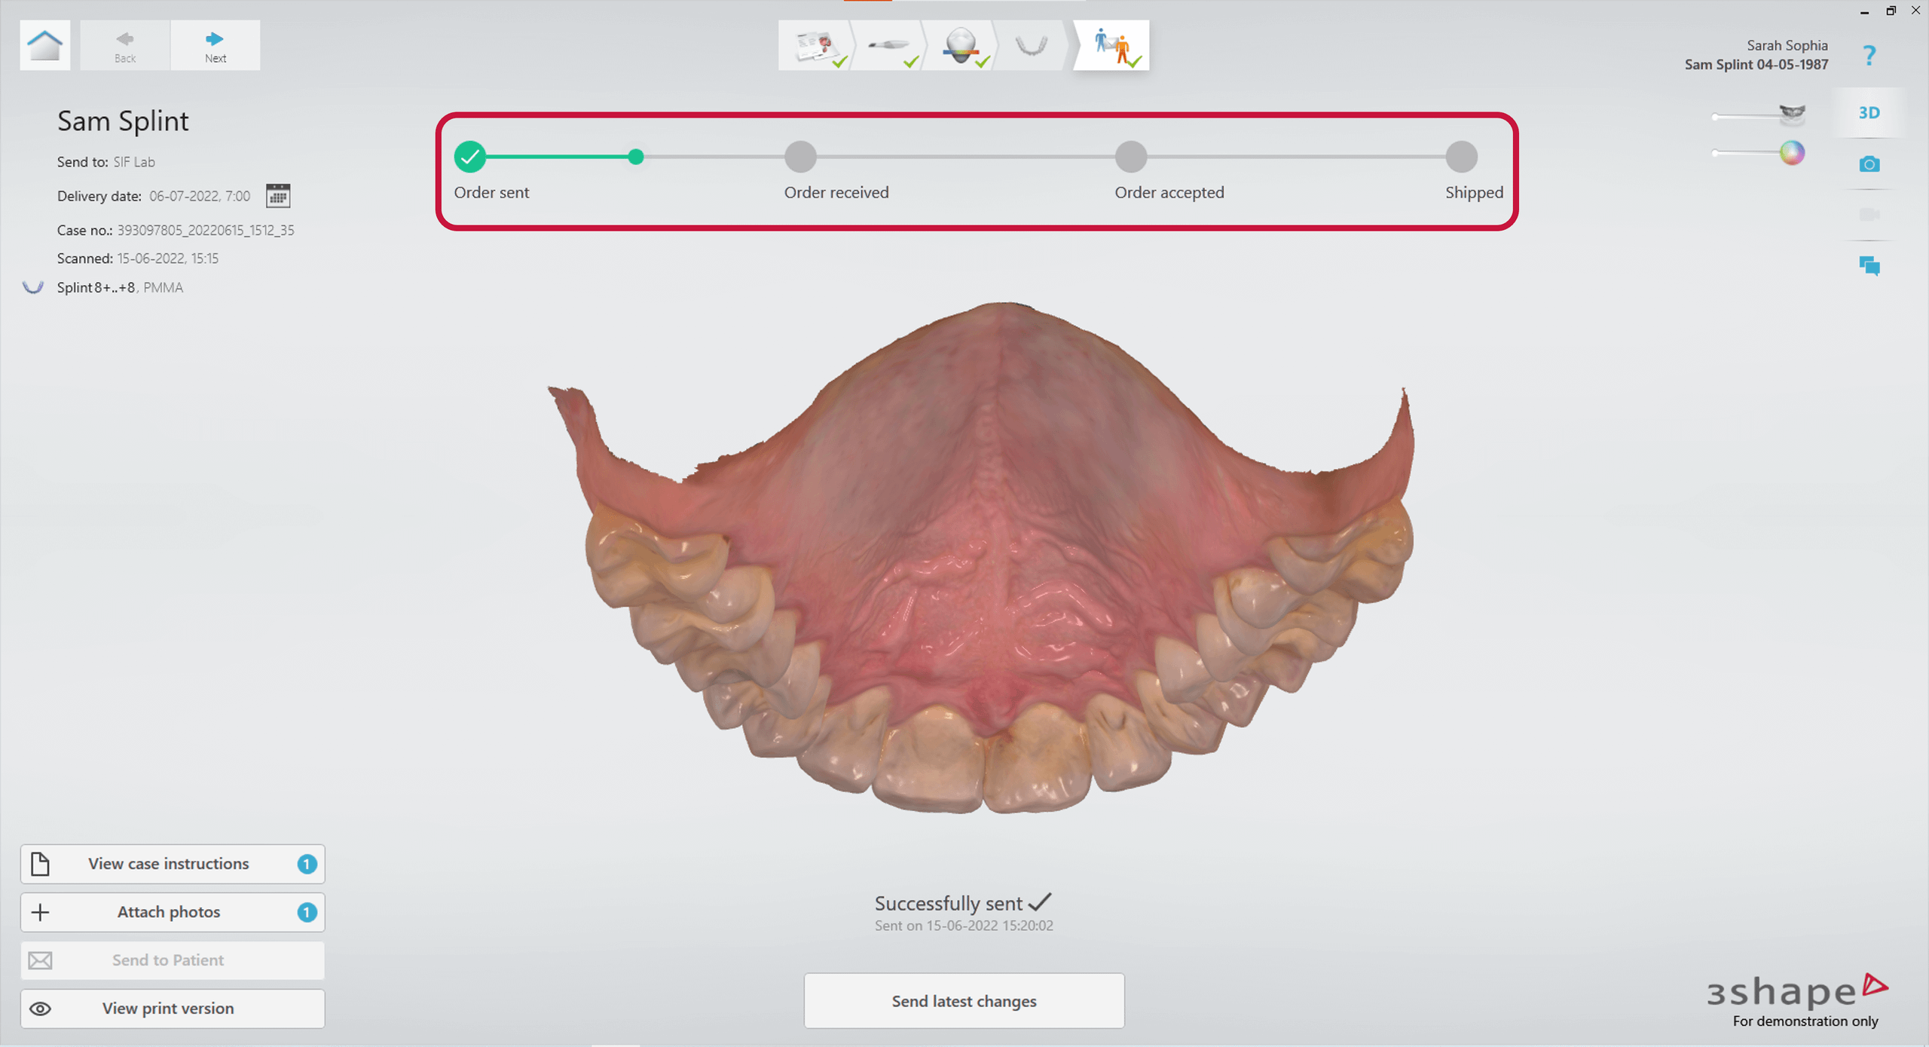Open the Help question mark
The image size is (1929, 1047).
(1869, 55)
